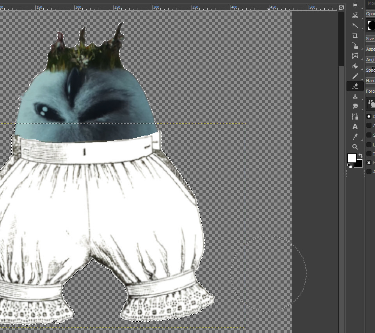Viewport: 375px width, 333px height.
Task: Select the Paths tool
Action: click(355, 116)
